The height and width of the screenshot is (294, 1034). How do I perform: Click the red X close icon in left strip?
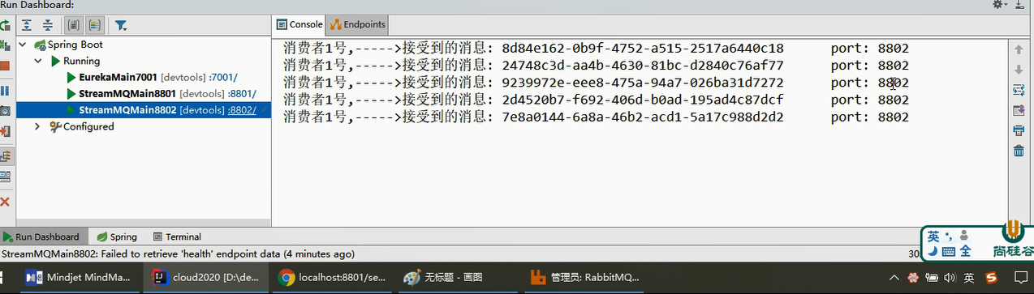coord(4,201)
